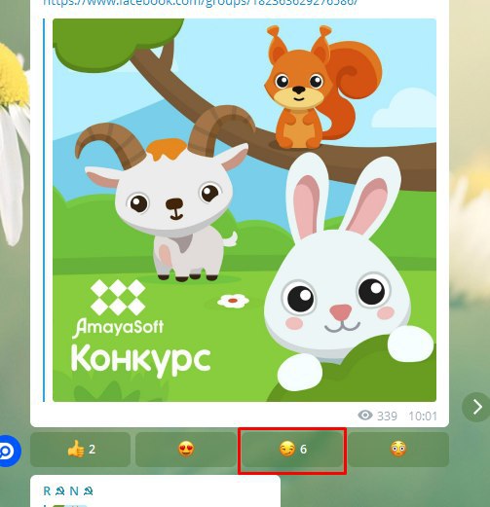
Task: Click the views eye icon showing 339
Action: click(x=365, y=416)
